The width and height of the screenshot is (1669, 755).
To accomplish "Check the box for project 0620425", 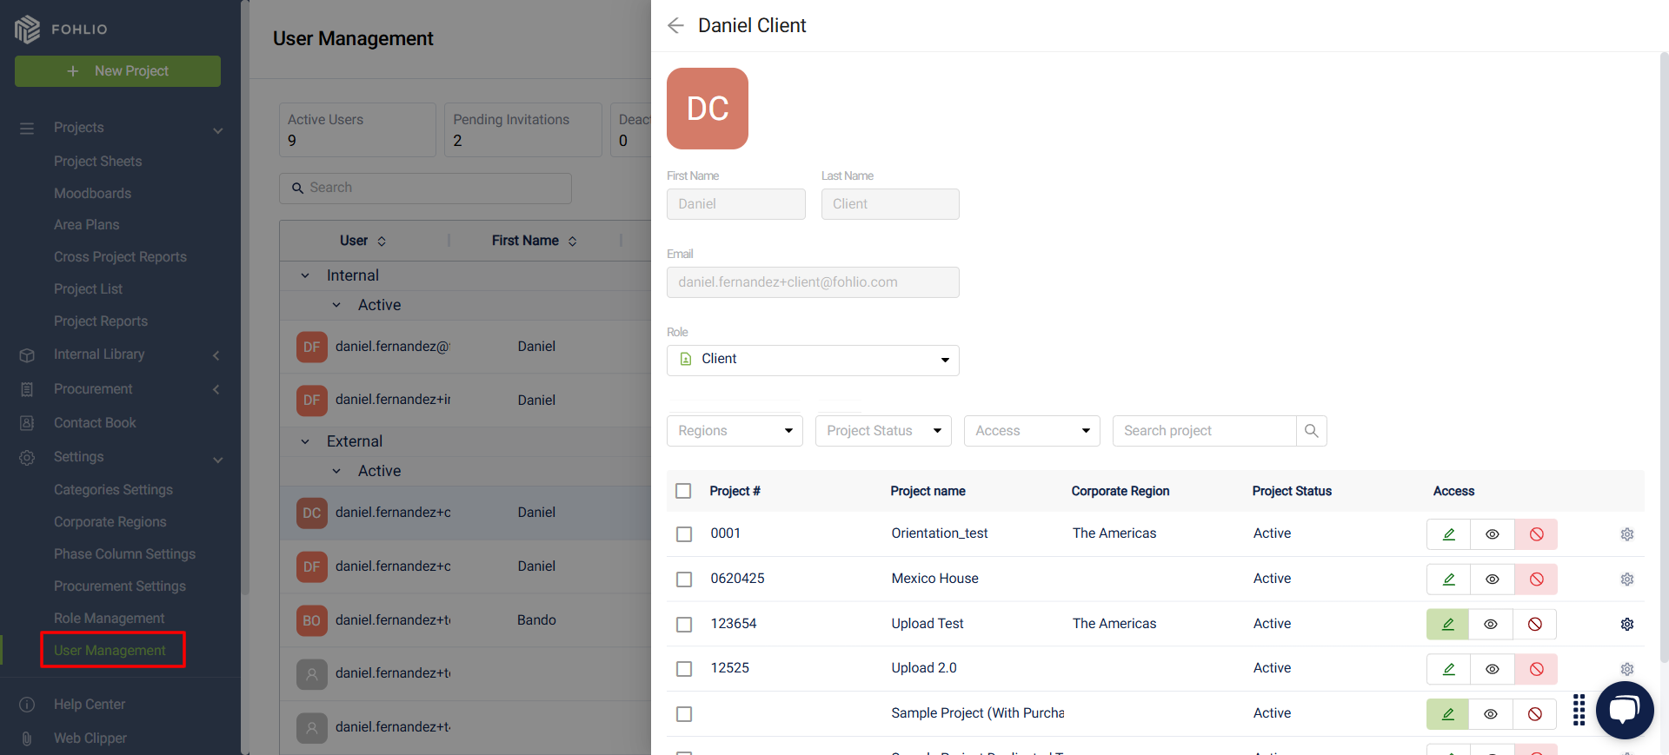I will coord(684,579).
